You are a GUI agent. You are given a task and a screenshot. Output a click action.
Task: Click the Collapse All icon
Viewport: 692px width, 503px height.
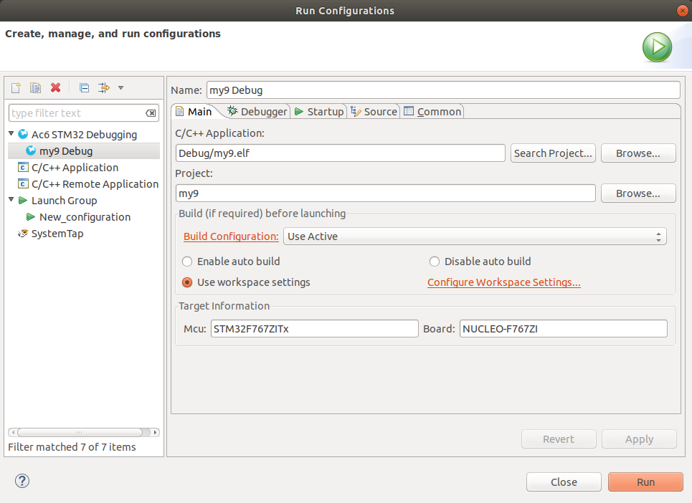coord(84,87)
